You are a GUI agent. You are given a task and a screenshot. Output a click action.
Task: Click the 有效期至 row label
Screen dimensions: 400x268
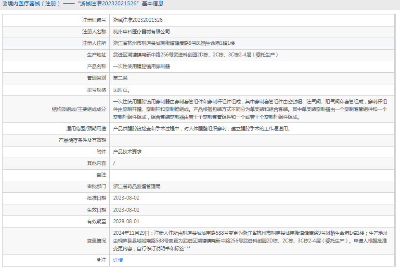pos(96,221)
